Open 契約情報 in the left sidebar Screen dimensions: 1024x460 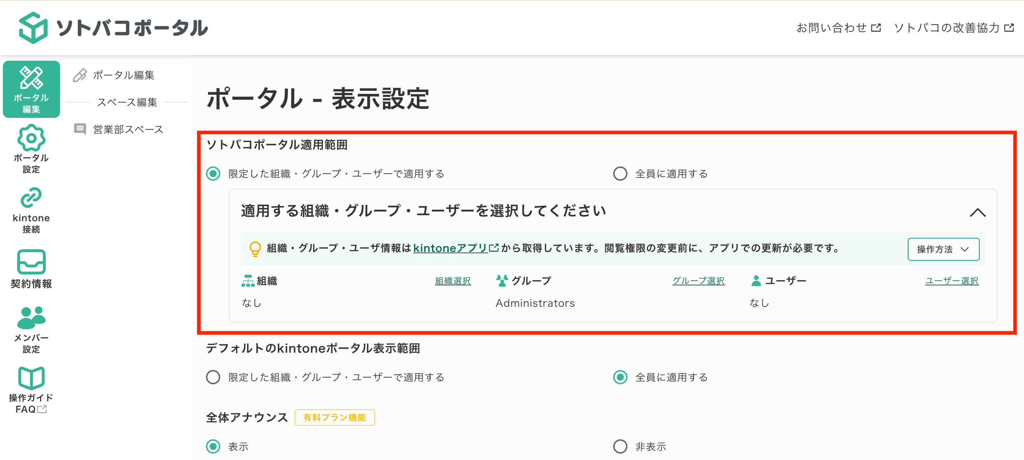(x=31, y=268)
